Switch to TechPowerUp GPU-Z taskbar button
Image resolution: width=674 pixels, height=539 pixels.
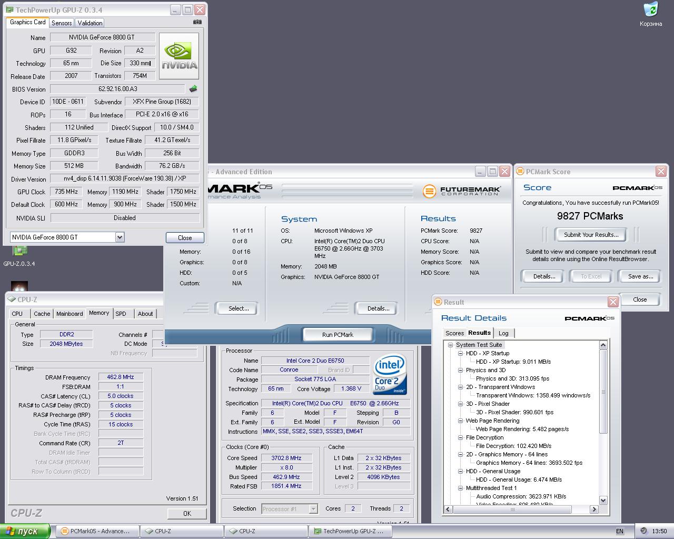coord(350,531)
